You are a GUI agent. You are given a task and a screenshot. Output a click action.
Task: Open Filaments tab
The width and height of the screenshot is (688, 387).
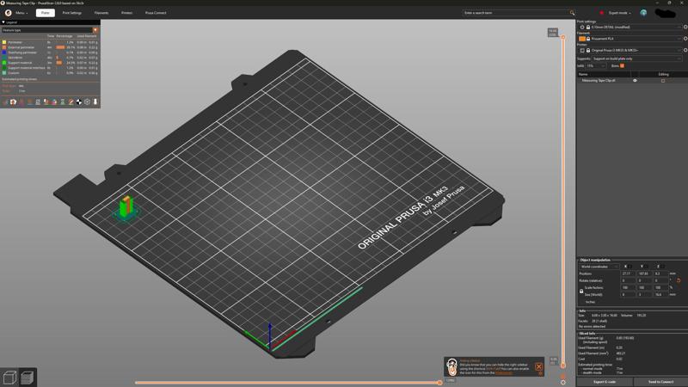tap(101, 13)
